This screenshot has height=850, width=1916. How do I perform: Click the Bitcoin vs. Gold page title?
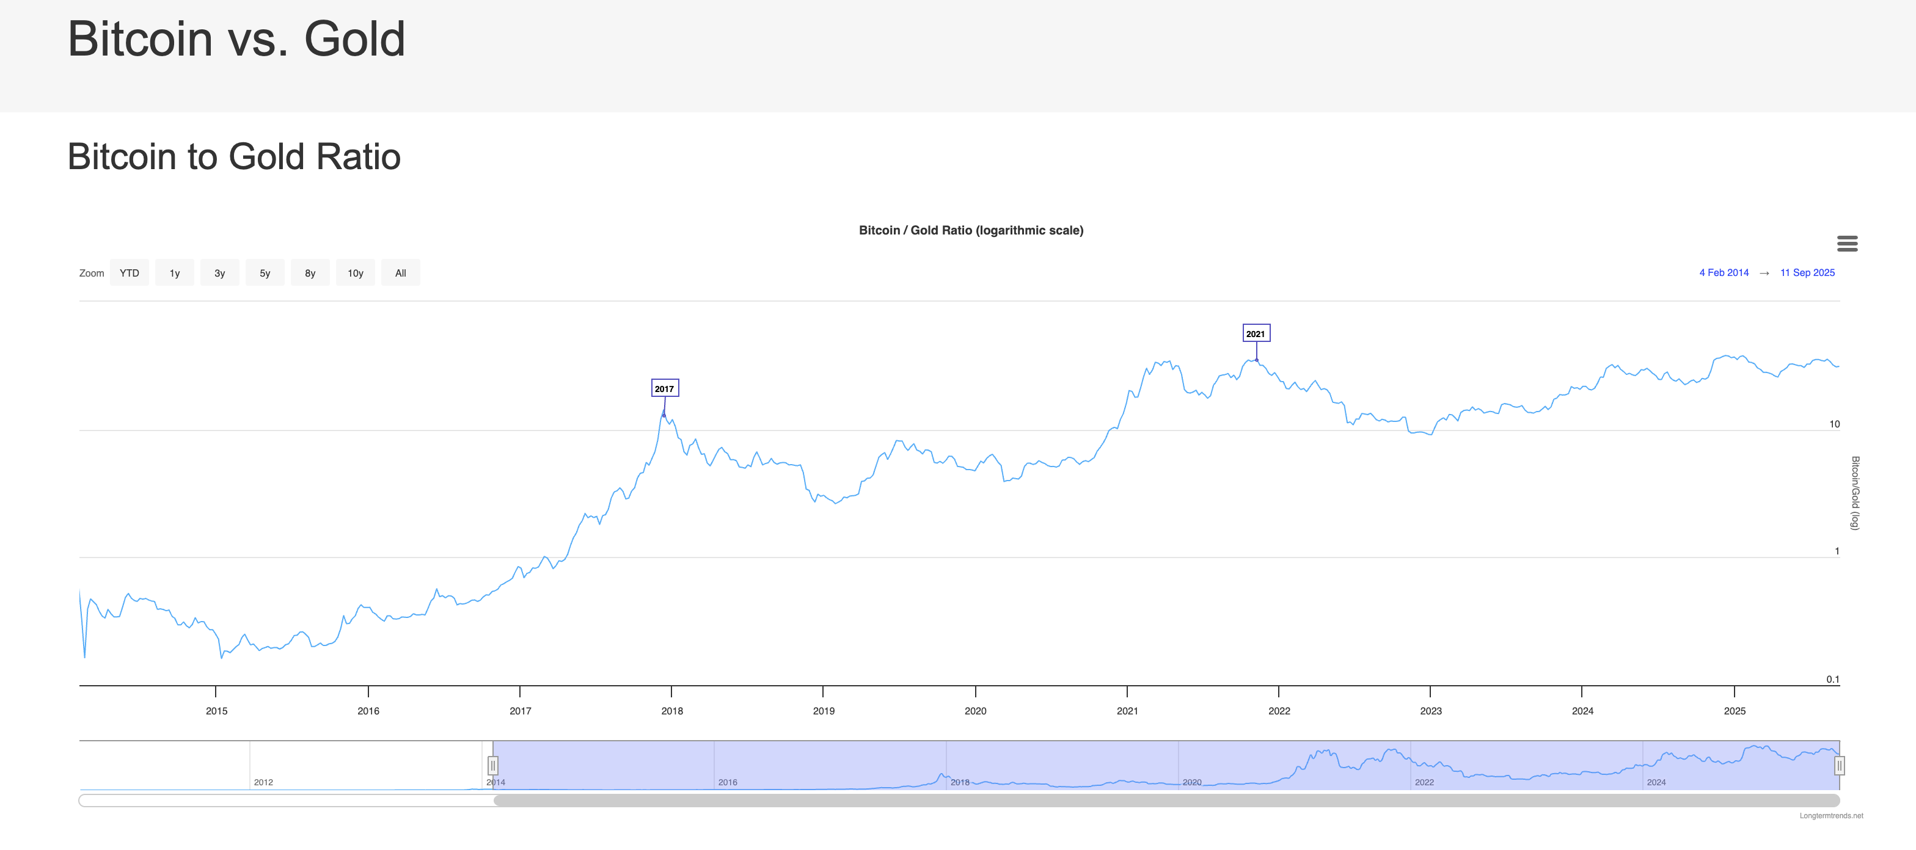coord(236,38)
